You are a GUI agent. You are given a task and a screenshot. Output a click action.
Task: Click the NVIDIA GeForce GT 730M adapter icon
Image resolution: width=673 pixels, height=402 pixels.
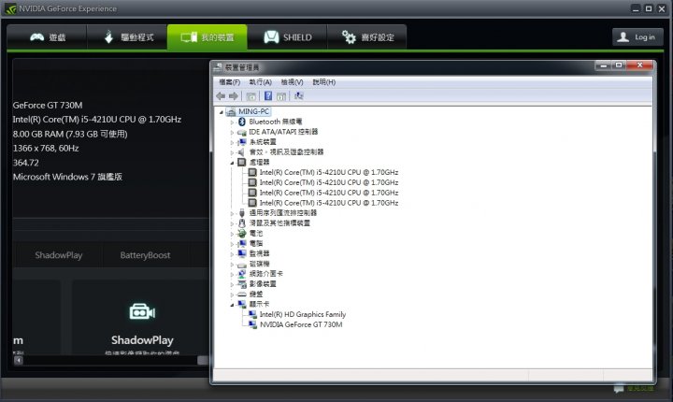pyautogui.click(x=252, y=324)
